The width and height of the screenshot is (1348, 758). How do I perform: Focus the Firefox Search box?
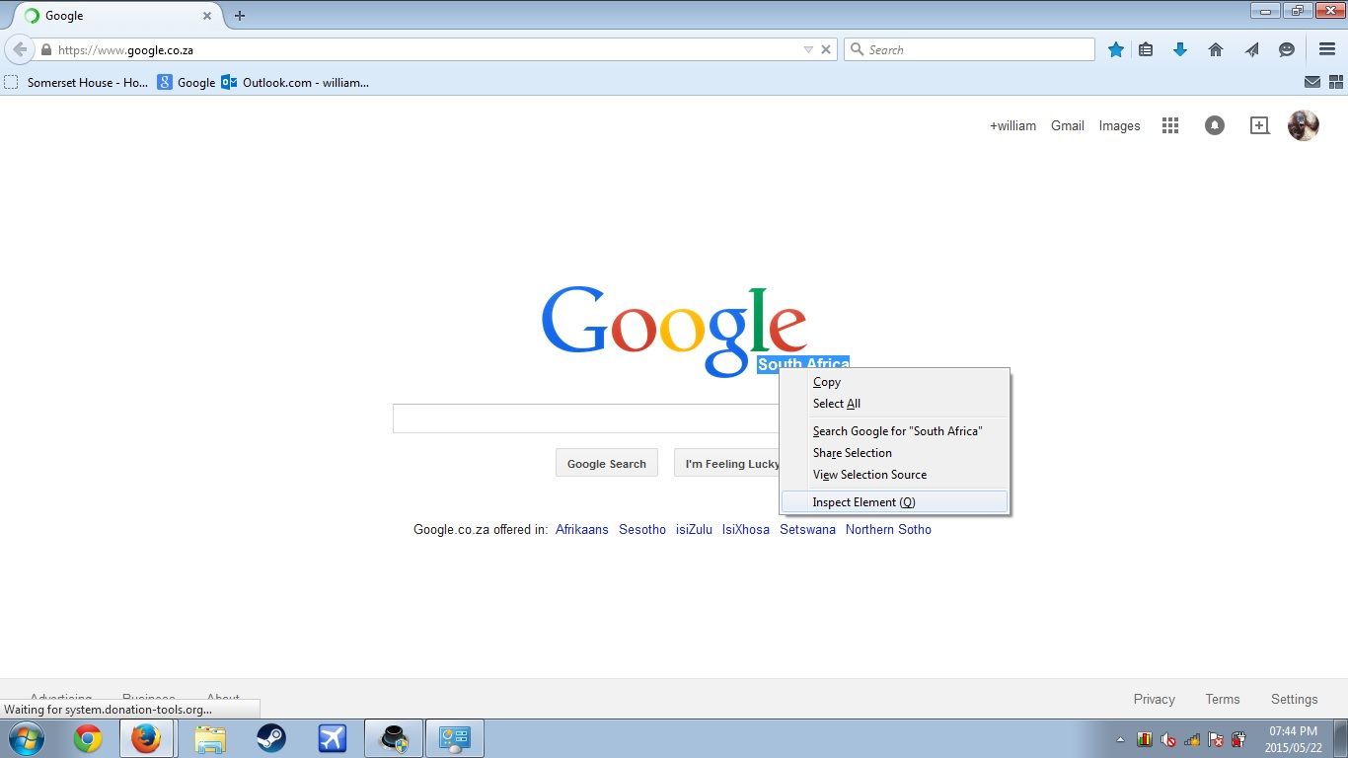pos(969,49)
